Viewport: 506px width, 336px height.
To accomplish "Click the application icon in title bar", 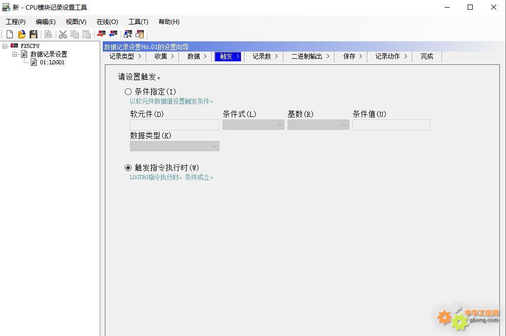I will [6, 7].
